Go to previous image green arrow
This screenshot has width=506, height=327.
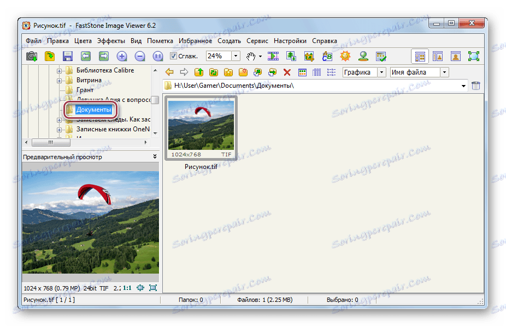(x=85, y=56)
